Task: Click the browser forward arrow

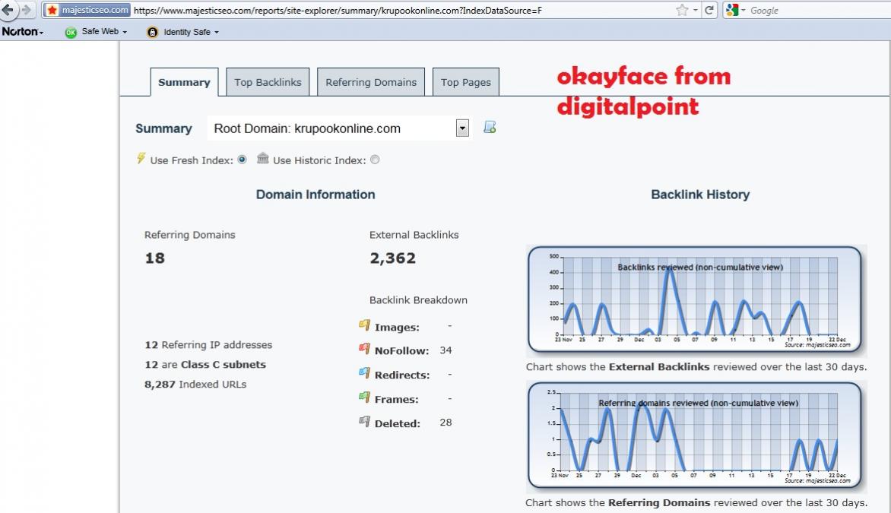Action: coord(26,10)
